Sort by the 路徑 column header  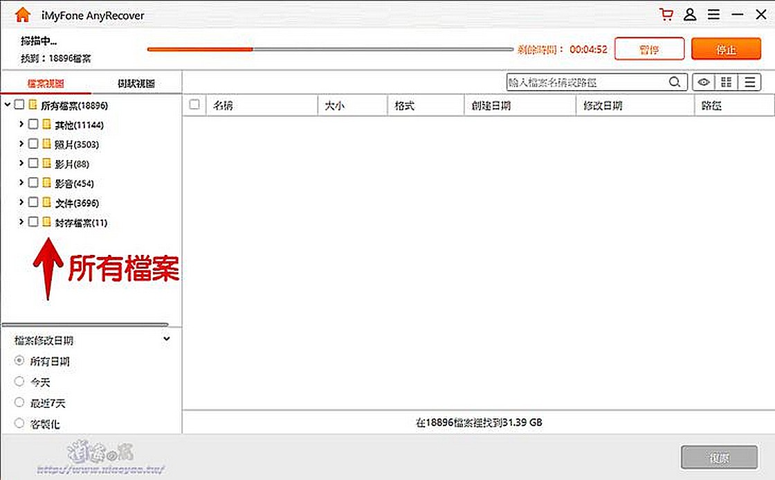click(734, 105)
